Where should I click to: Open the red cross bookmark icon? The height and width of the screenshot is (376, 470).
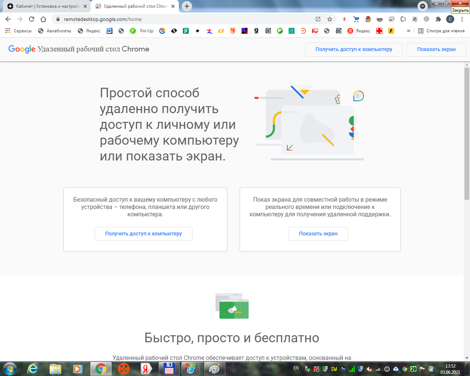tap(379, 31)
